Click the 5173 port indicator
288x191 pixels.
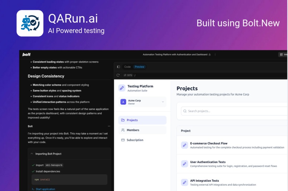click(x=128, y=75)
